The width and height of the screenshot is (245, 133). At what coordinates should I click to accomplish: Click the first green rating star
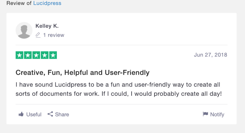click(20, 55)
